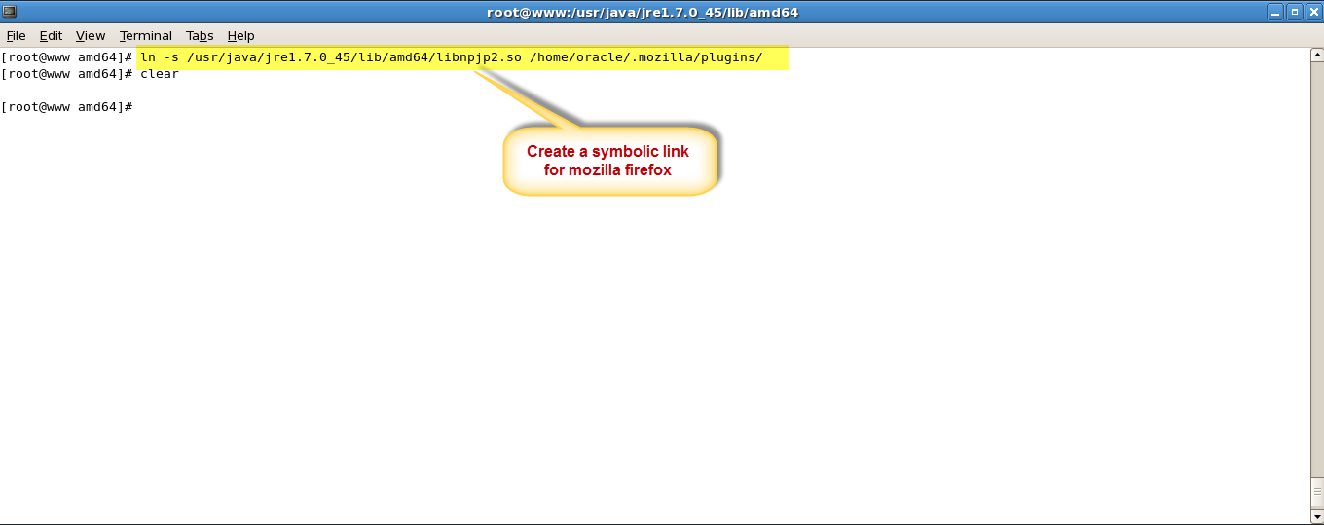
Task: Click the scrollbar down arrow
Action: coord(1316,515)
